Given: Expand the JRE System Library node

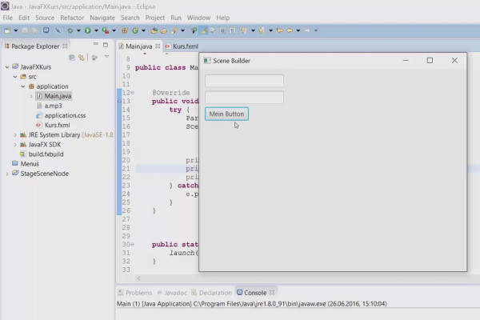Looking at the screenshot, I should (x=15, y=134).
